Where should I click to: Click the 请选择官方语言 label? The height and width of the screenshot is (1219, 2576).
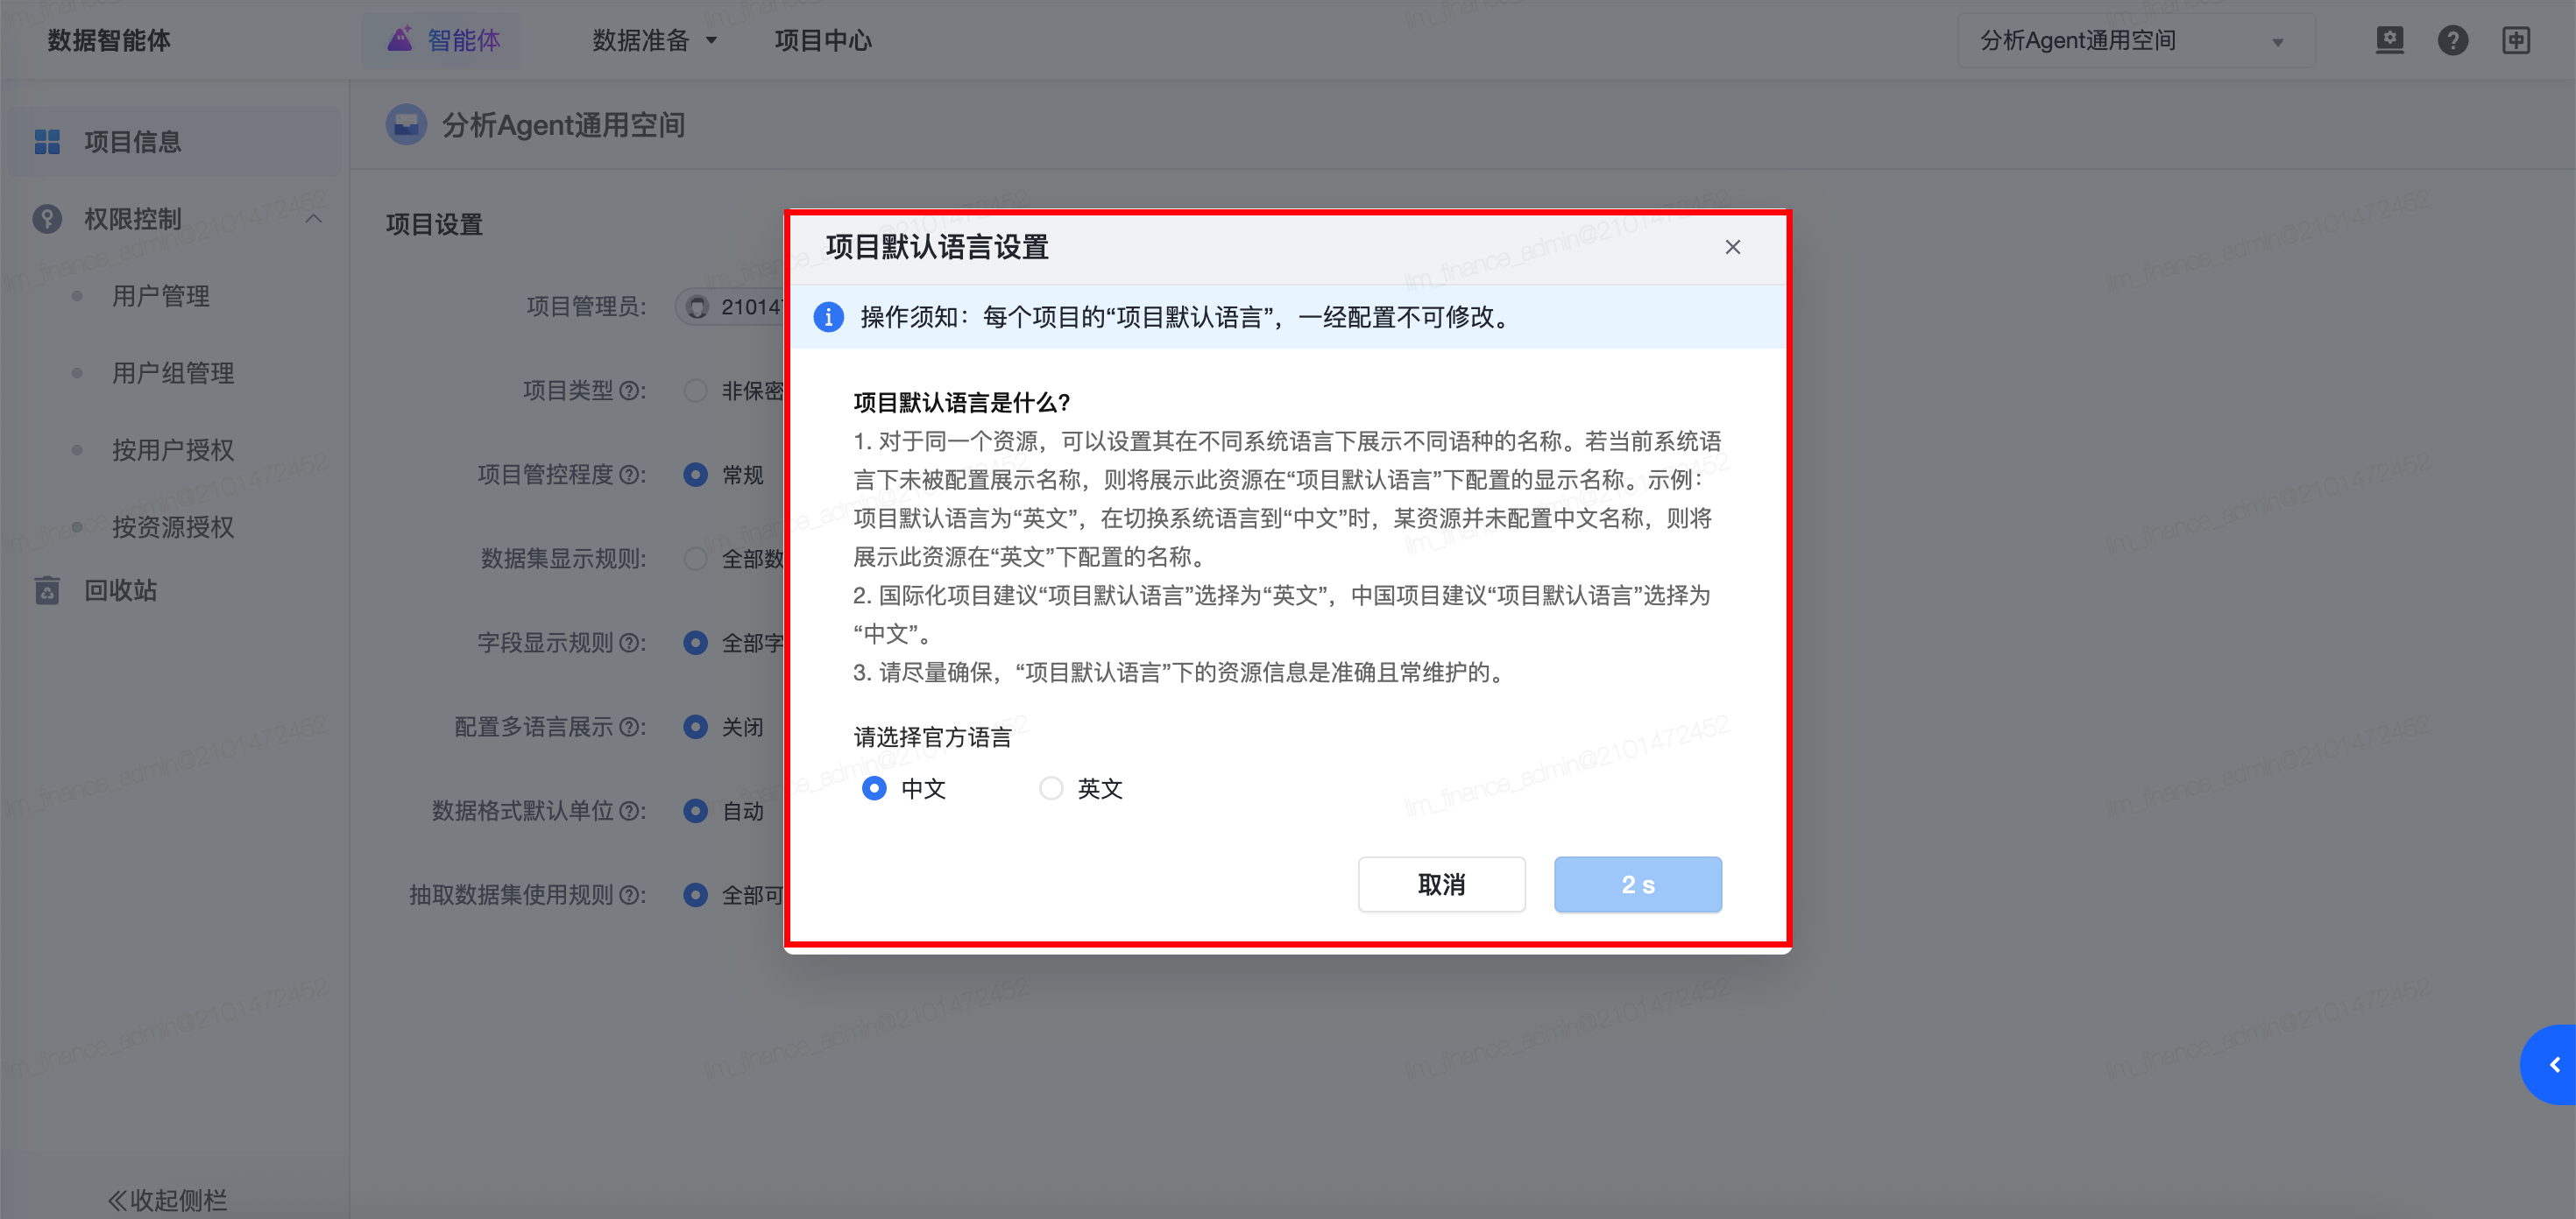932,737
